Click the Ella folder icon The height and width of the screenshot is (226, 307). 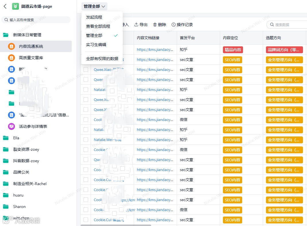(6, 138)
